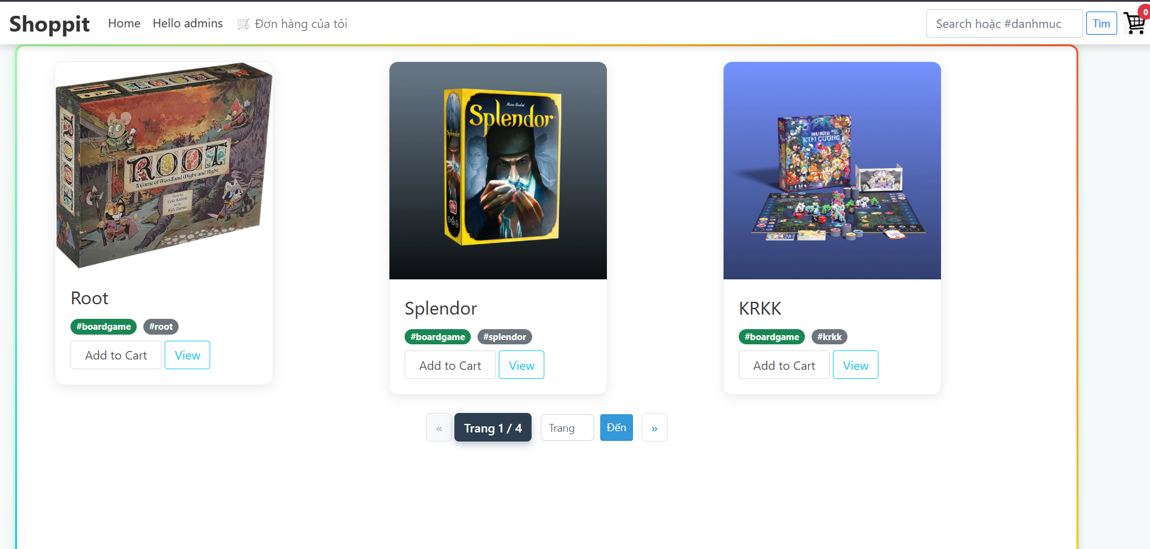Add Splendor to cart
This screenshot has width=1150, height=549.
[450, 365]
